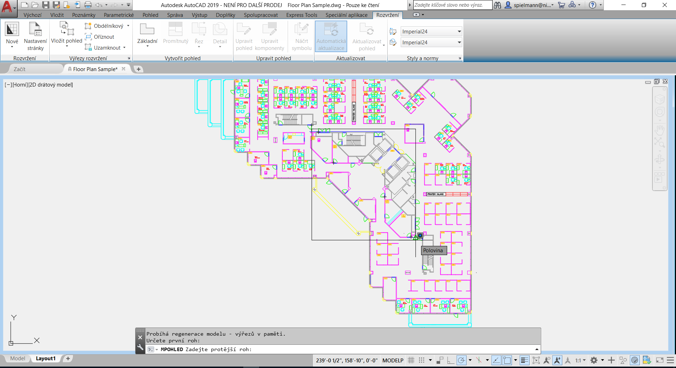
Task: Click maximize viewport icon in status bar
Action: pos(536,360)
